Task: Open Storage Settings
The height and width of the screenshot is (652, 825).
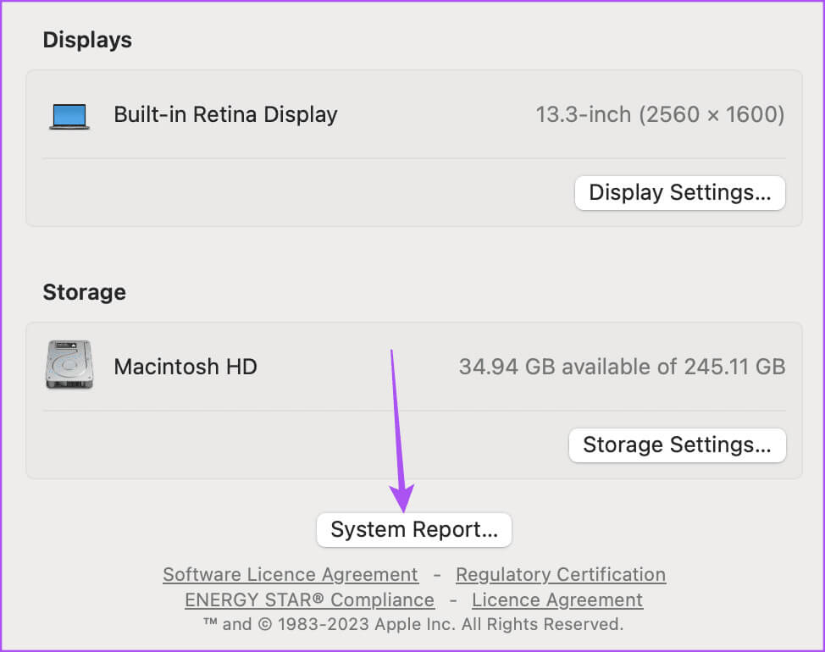Action: pyautogui.click(x=677, y=445)
